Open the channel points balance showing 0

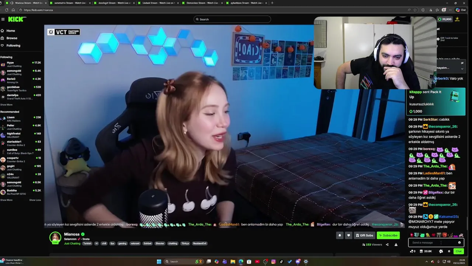pos(413,251)
